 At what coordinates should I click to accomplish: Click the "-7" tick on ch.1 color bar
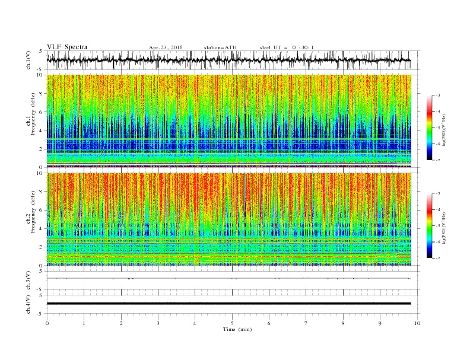438,160
